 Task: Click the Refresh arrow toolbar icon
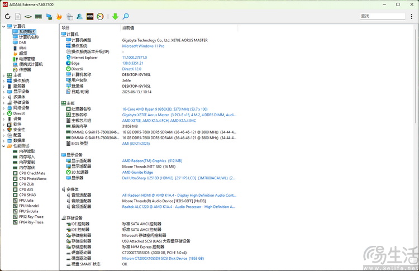tap(7, 16)
